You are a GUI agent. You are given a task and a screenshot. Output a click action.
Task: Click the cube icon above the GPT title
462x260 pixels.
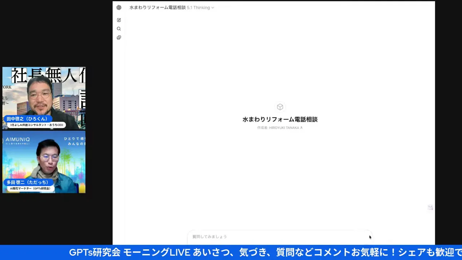coord(280,107)
